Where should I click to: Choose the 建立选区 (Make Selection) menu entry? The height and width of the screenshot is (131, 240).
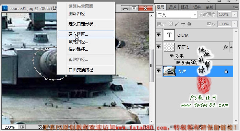point(86,34)
